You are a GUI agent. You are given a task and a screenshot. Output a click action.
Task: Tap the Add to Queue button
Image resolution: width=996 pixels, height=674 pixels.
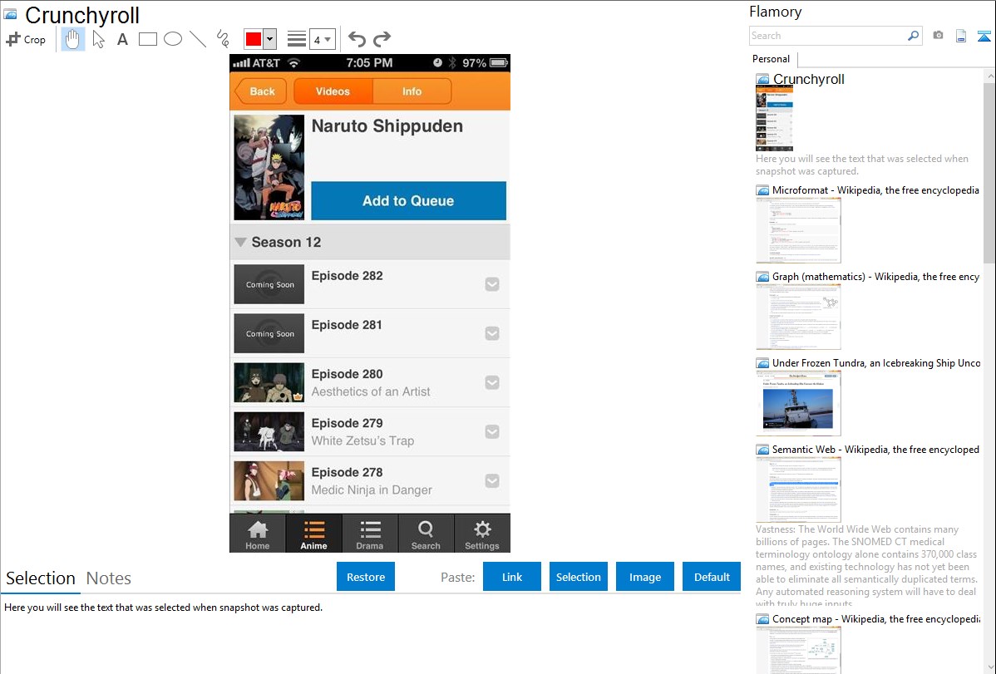point(408,201)
